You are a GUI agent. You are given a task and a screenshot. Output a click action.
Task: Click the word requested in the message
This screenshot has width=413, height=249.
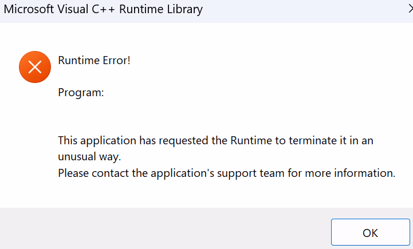[x=183, y=141]
